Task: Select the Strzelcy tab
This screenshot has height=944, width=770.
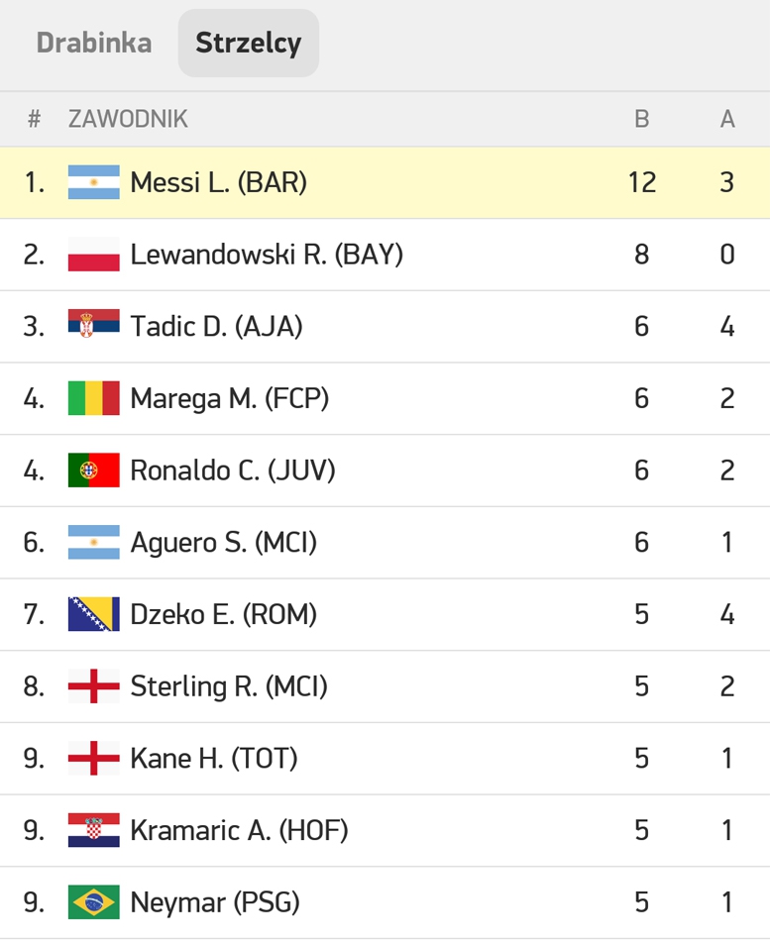Action: pos(248,43)
